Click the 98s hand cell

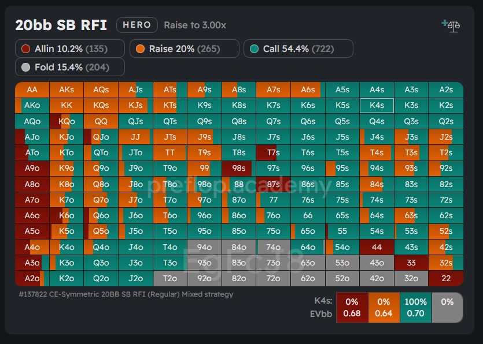tap(239, 168)
